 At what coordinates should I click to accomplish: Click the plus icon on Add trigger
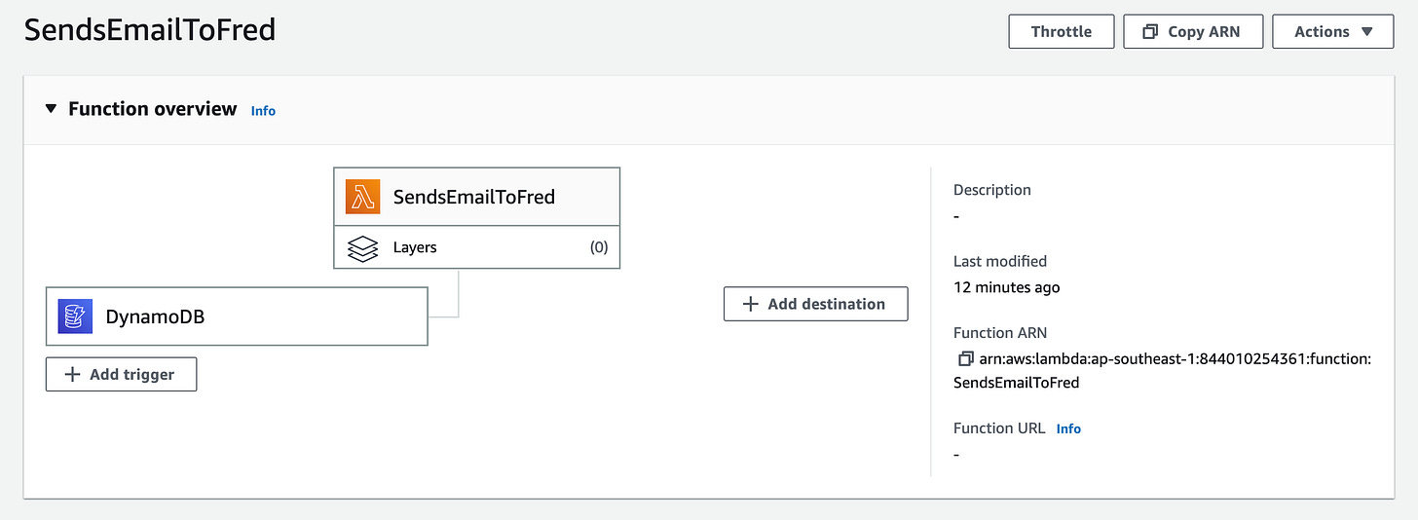73,375
